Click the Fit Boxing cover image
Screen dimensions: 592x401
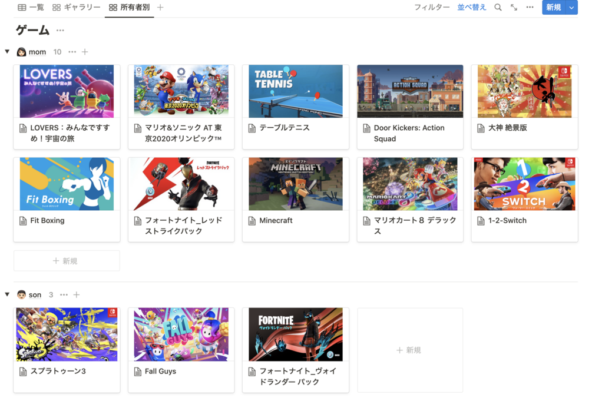67,184
